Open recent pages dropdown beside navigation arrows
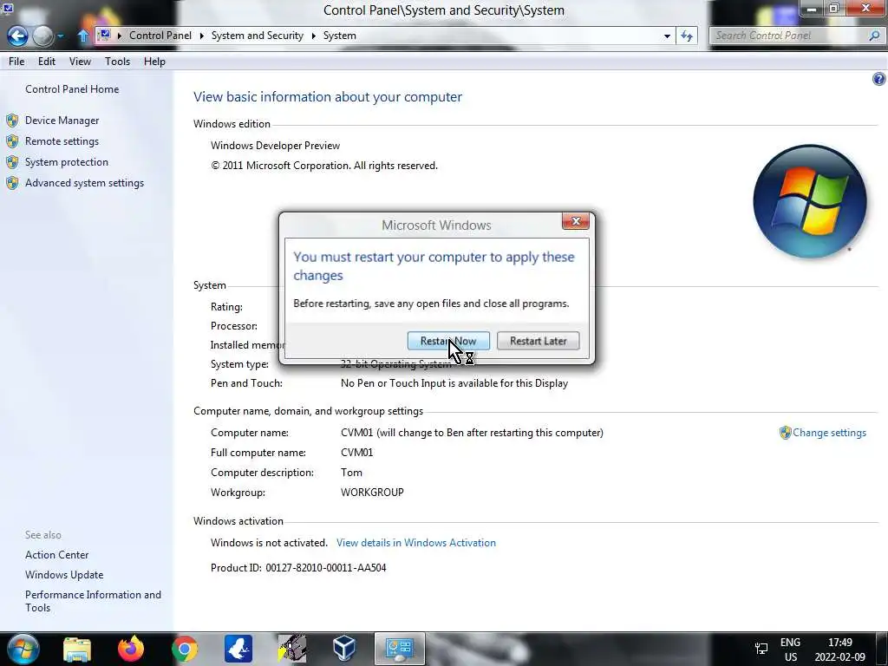 pos(61,36)
